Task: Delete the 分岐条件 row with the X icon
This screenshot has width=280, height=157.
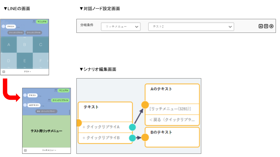Action: [x=271, y=26]
